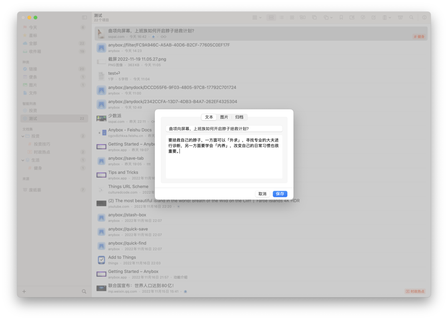Click the info icon at top right
The image size is (448, 320).
point(424,18)
